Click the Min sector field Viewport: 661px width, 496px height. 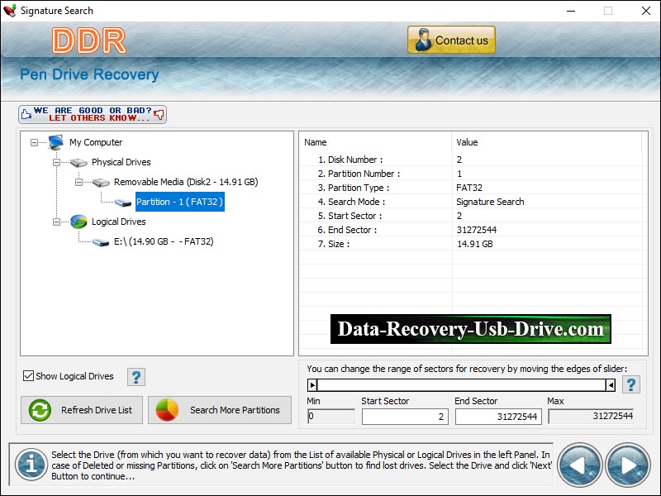click(x=331, y=417)
